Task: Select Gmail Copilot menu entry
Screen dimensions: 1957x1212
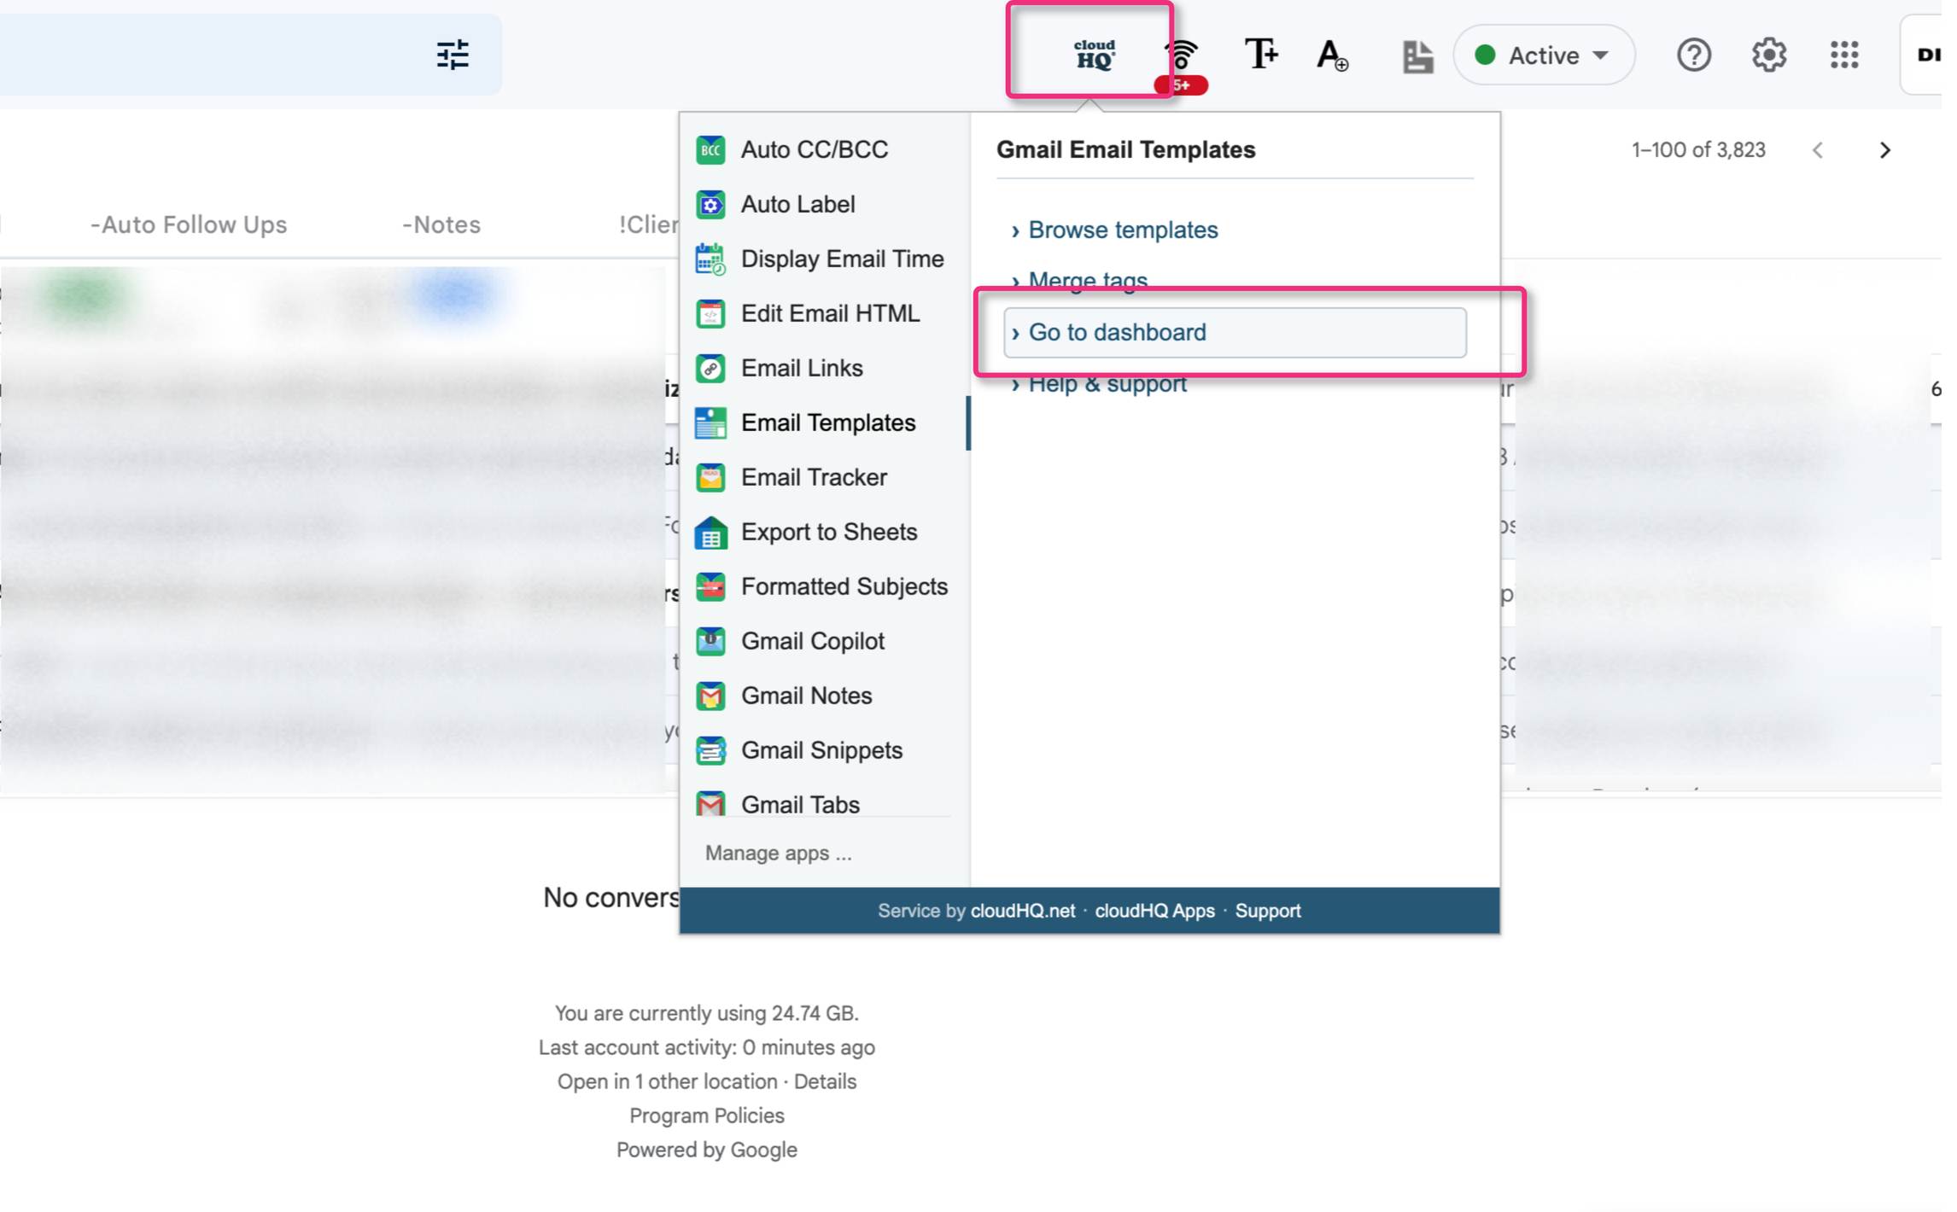Action: [x=824, y=641]
